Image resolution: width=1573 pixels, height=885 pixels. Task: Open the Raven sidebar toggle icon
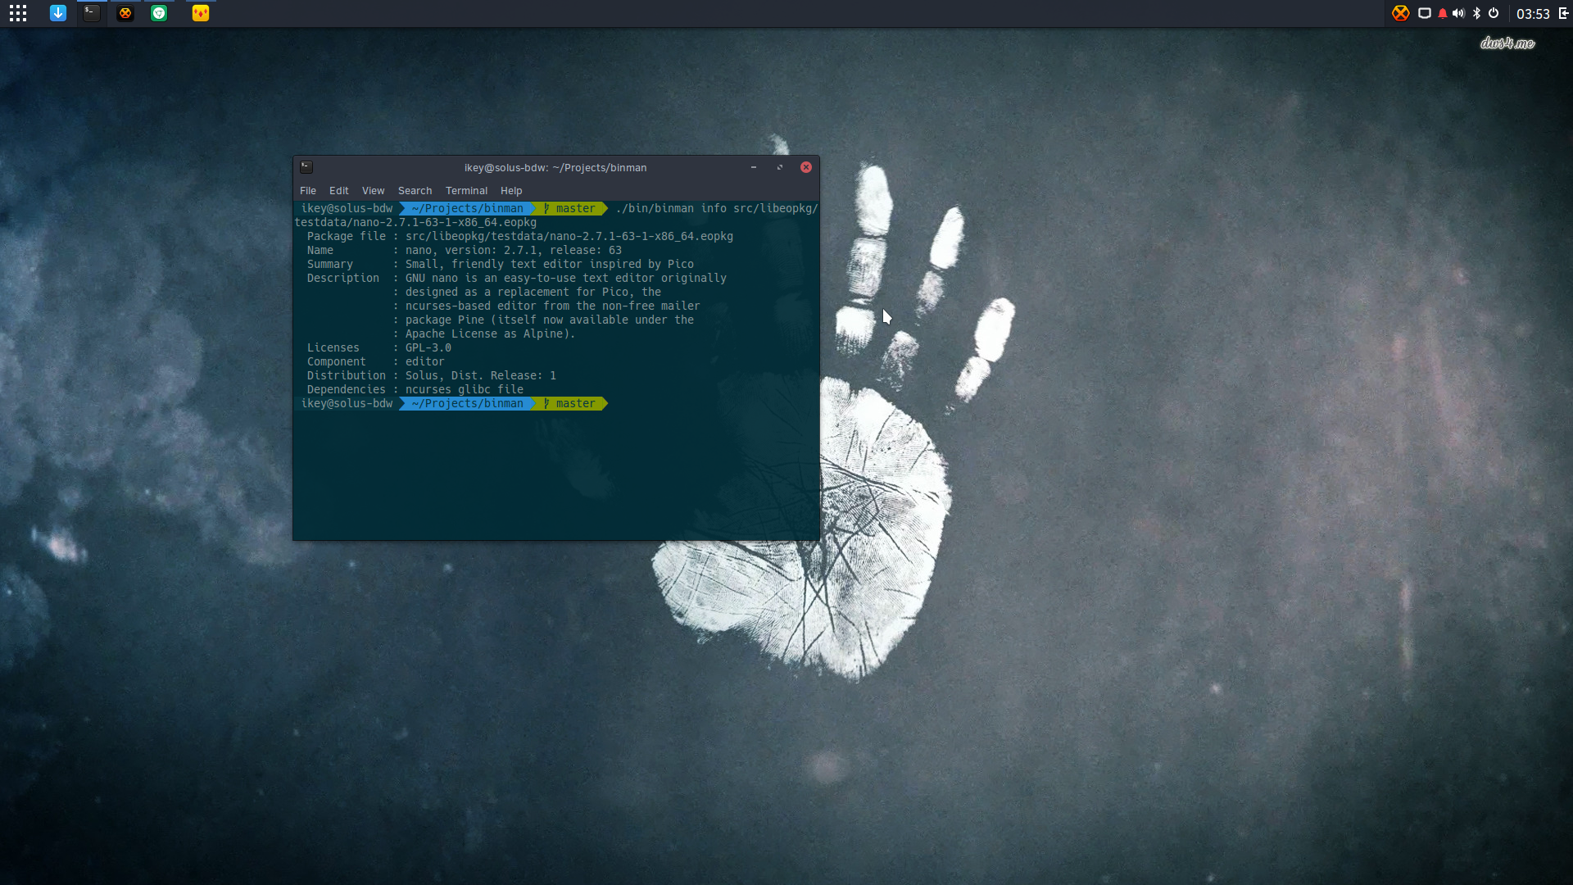point(1563,13)
